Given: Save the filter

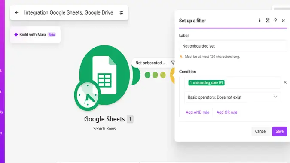Looking at the screenshot, I should [279, 131].
